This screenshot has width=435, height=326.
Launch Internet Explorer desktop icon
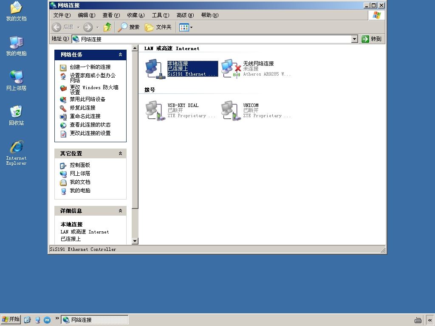[x=17, y=153]
